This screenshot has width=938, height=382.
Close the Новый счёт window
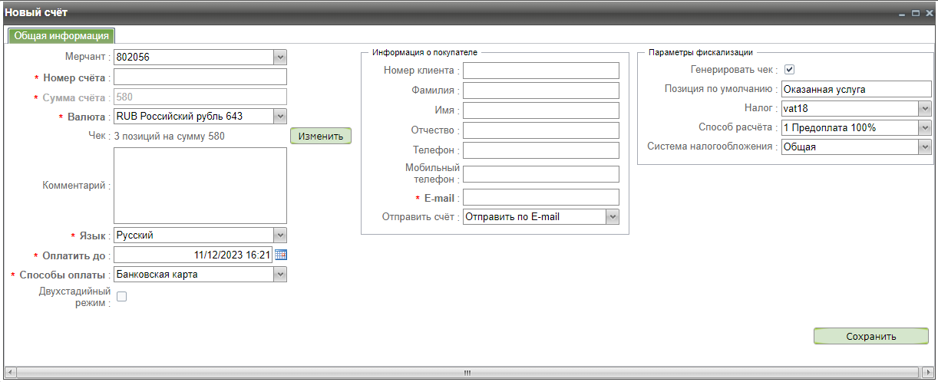[928, 13]
